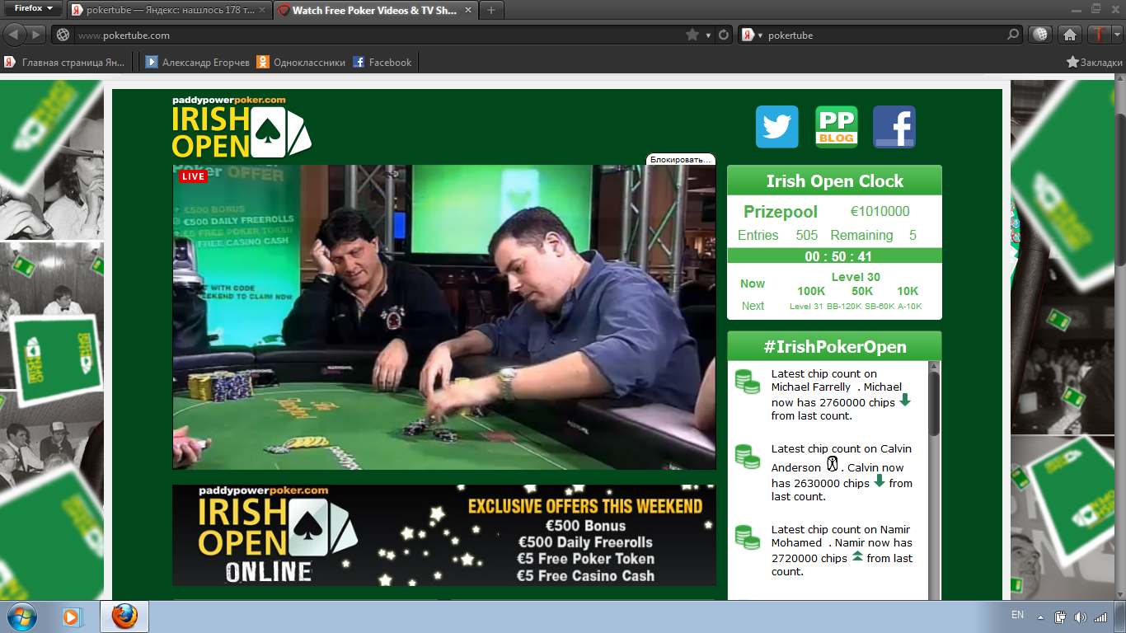
Task: Open the URL history dropdown arrow
Action: tap(708, 35)
